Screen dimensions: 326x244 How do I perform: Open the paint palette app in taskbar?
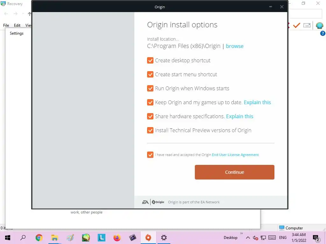tap(70, 238)
